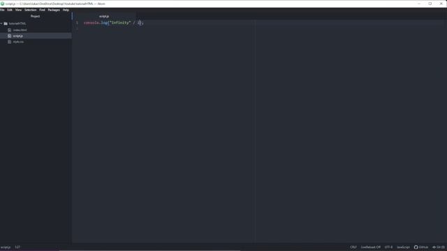
Task: Click the tutorialHTML folder icon
Action: pos(6,24)
